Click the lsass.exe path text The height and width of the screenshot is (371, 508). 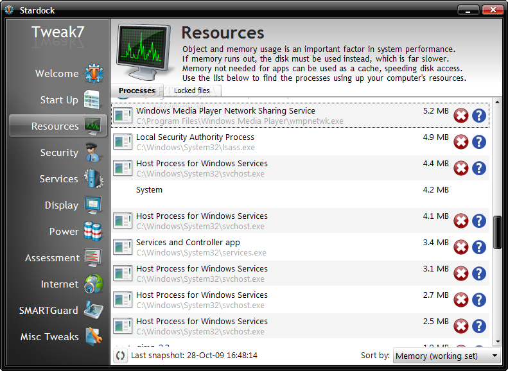click(195, 147)
